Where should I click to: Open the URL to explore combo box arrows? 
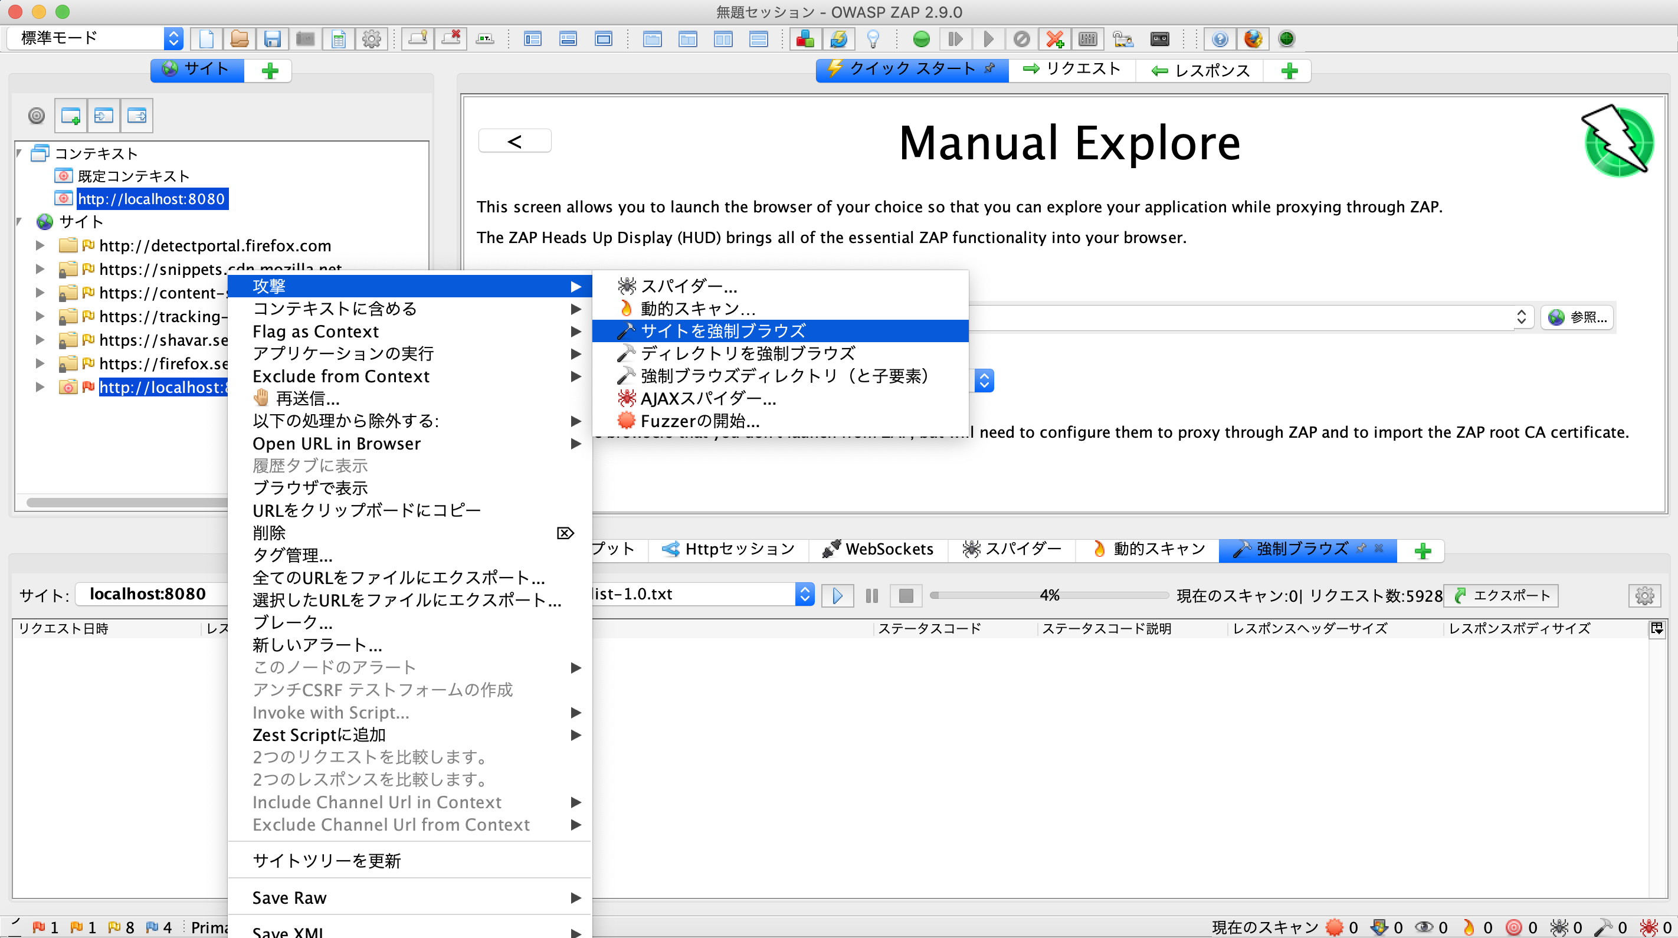(x=1521, y=317)
